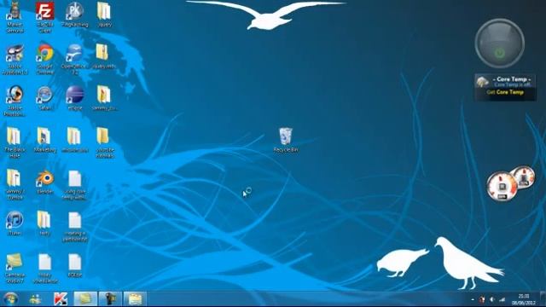The height and width of the screenshot is (307, 546).
Task: Launch the Safari browser shortcut
Action: coord(44,98)
